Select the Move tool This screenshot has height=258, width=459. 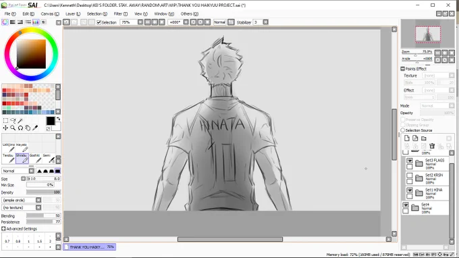(5, 128)
